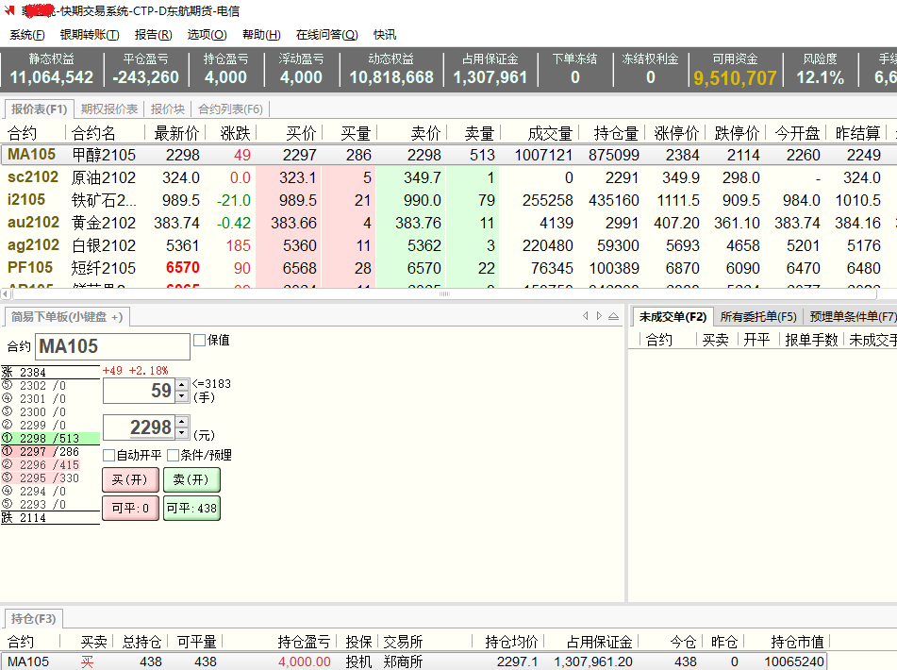
Task: Open the 银期转账(T) menu
Action: pos(90,35)
